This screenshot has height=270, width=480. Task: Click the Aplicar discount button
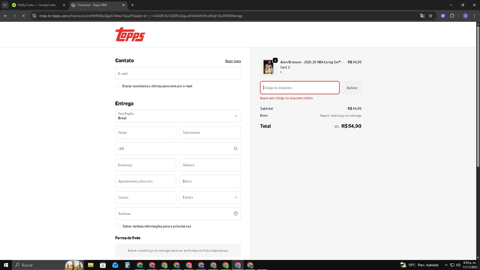tap(352, 88)
